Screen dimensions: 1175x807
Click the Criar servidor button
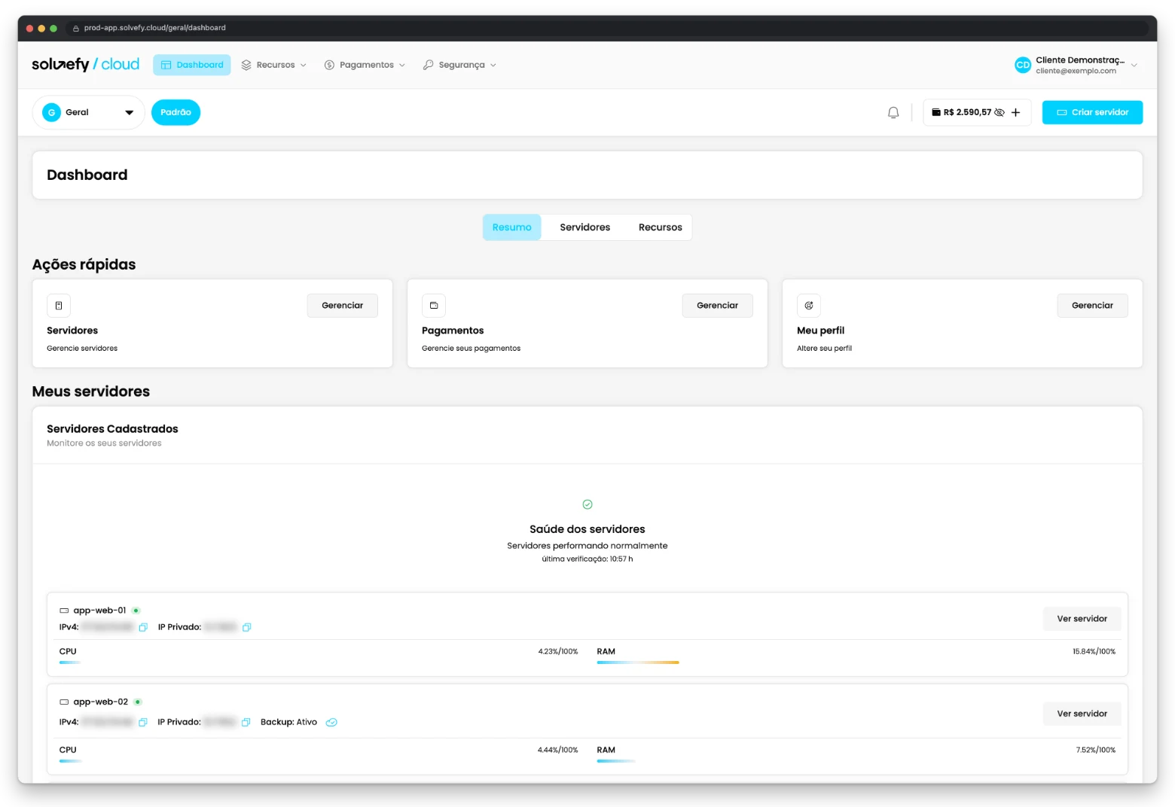click(x=1092, y=113)
